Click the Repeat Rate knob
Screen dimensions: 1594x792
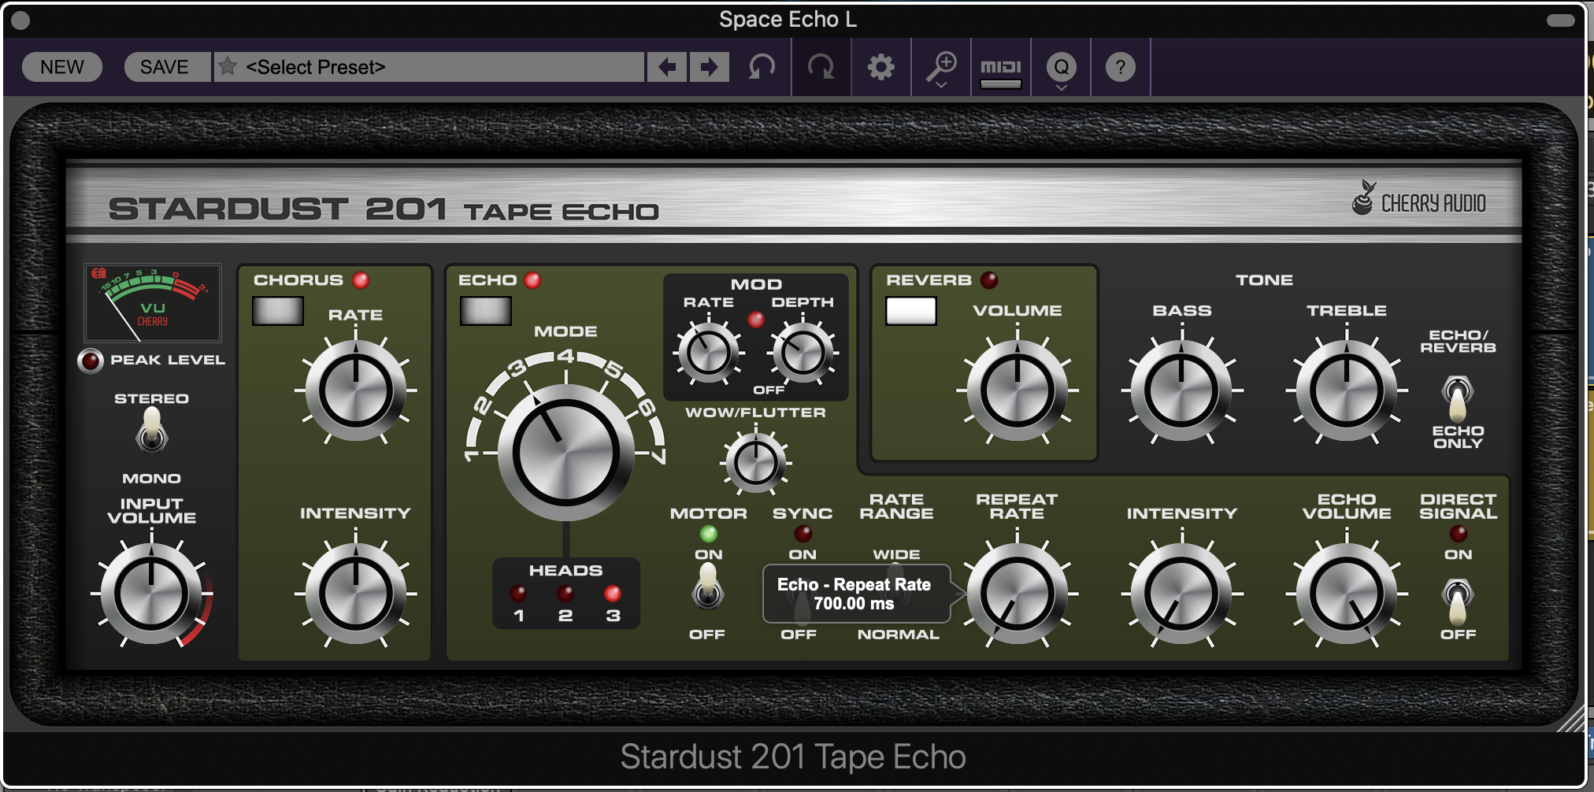pyautogui.click(x=1018, y=594)
